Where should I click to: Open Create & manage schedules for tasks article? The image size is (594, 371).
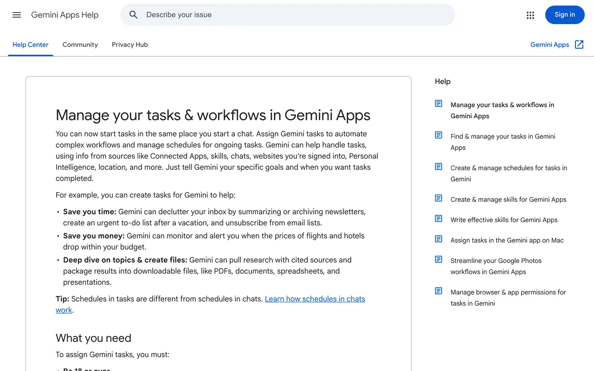click(x=509, y=173)
